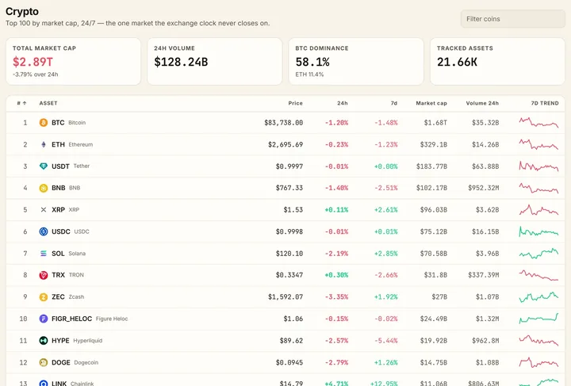Click the Dogecoin DOGE icon
Viewport: 571px width, 386px height.
tap(44, 362)
